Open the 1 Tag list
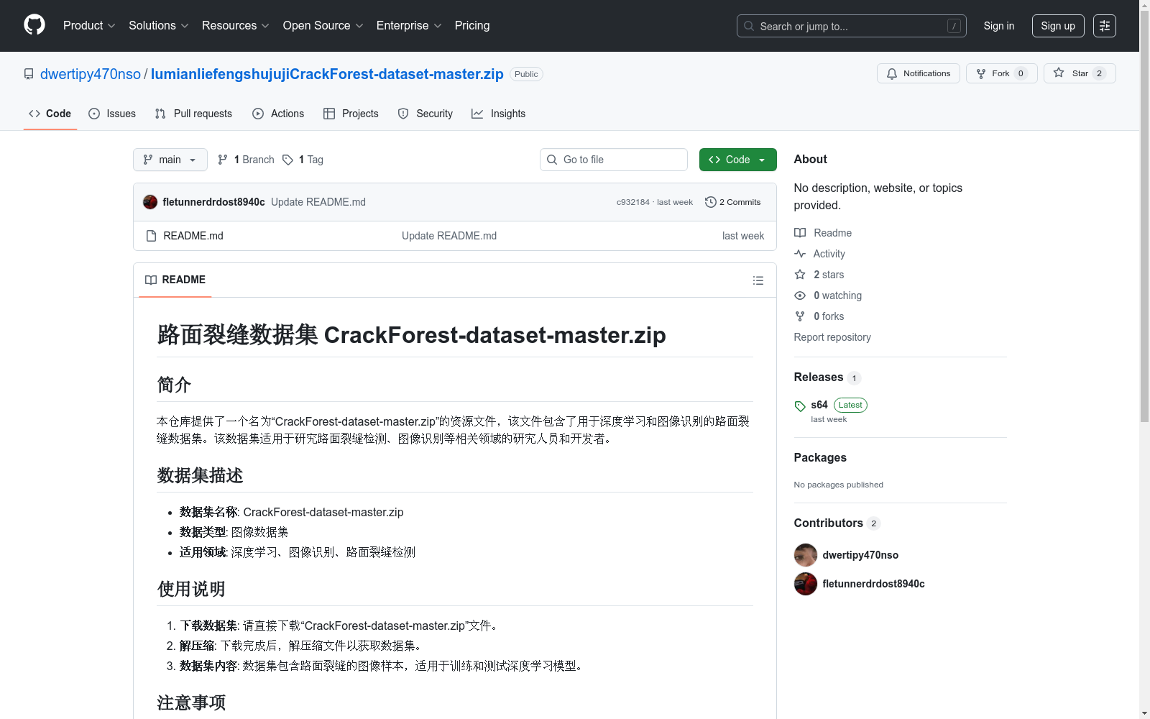The height and width of the screenshot is (719, 1150). pyautogui.click(x=303, y=160)
